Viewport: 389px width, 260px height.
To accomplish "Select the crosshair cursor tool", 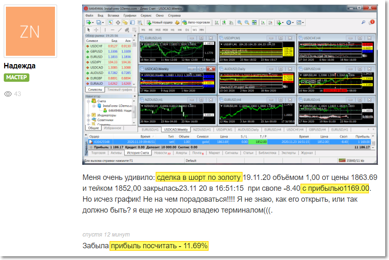I will 96,30.
